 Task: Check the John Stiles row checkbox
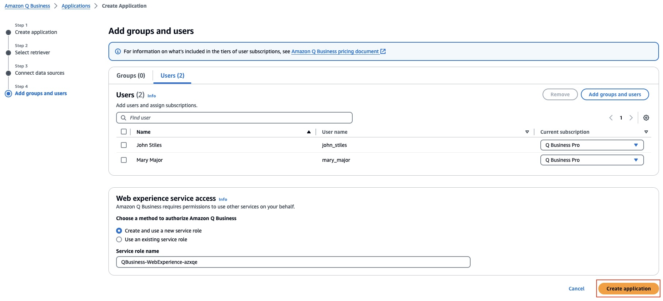[124, 145]
